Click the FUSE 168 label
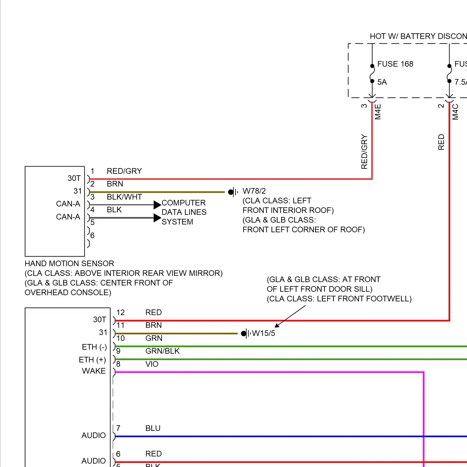Image resolution: width=467 pixels, height=467 pixels. (395, 64)
